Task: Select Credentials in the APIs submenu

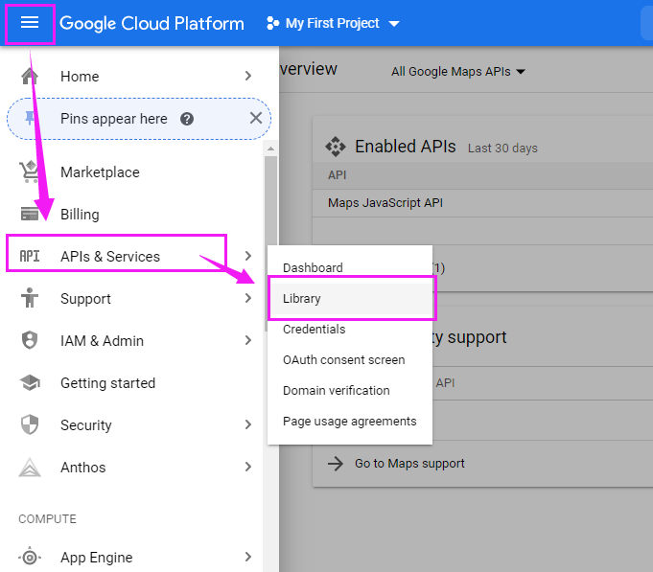Action: (x=350, y=329)
